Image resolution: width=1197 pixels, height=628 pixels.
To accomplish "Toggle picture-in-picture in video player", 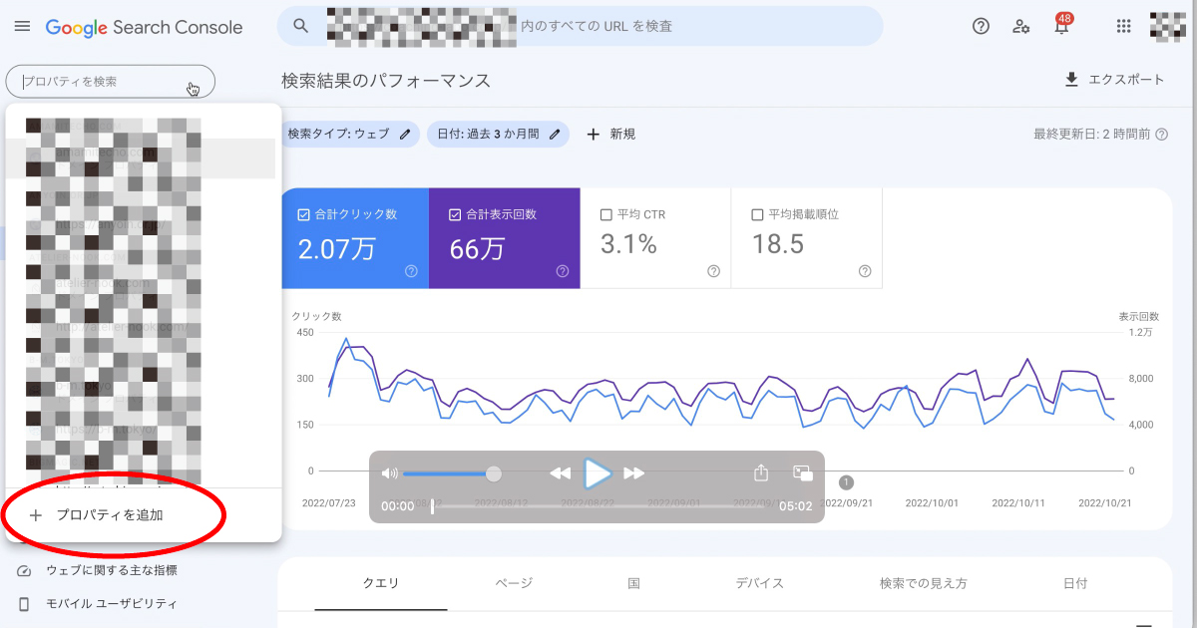I will point(803,473).
